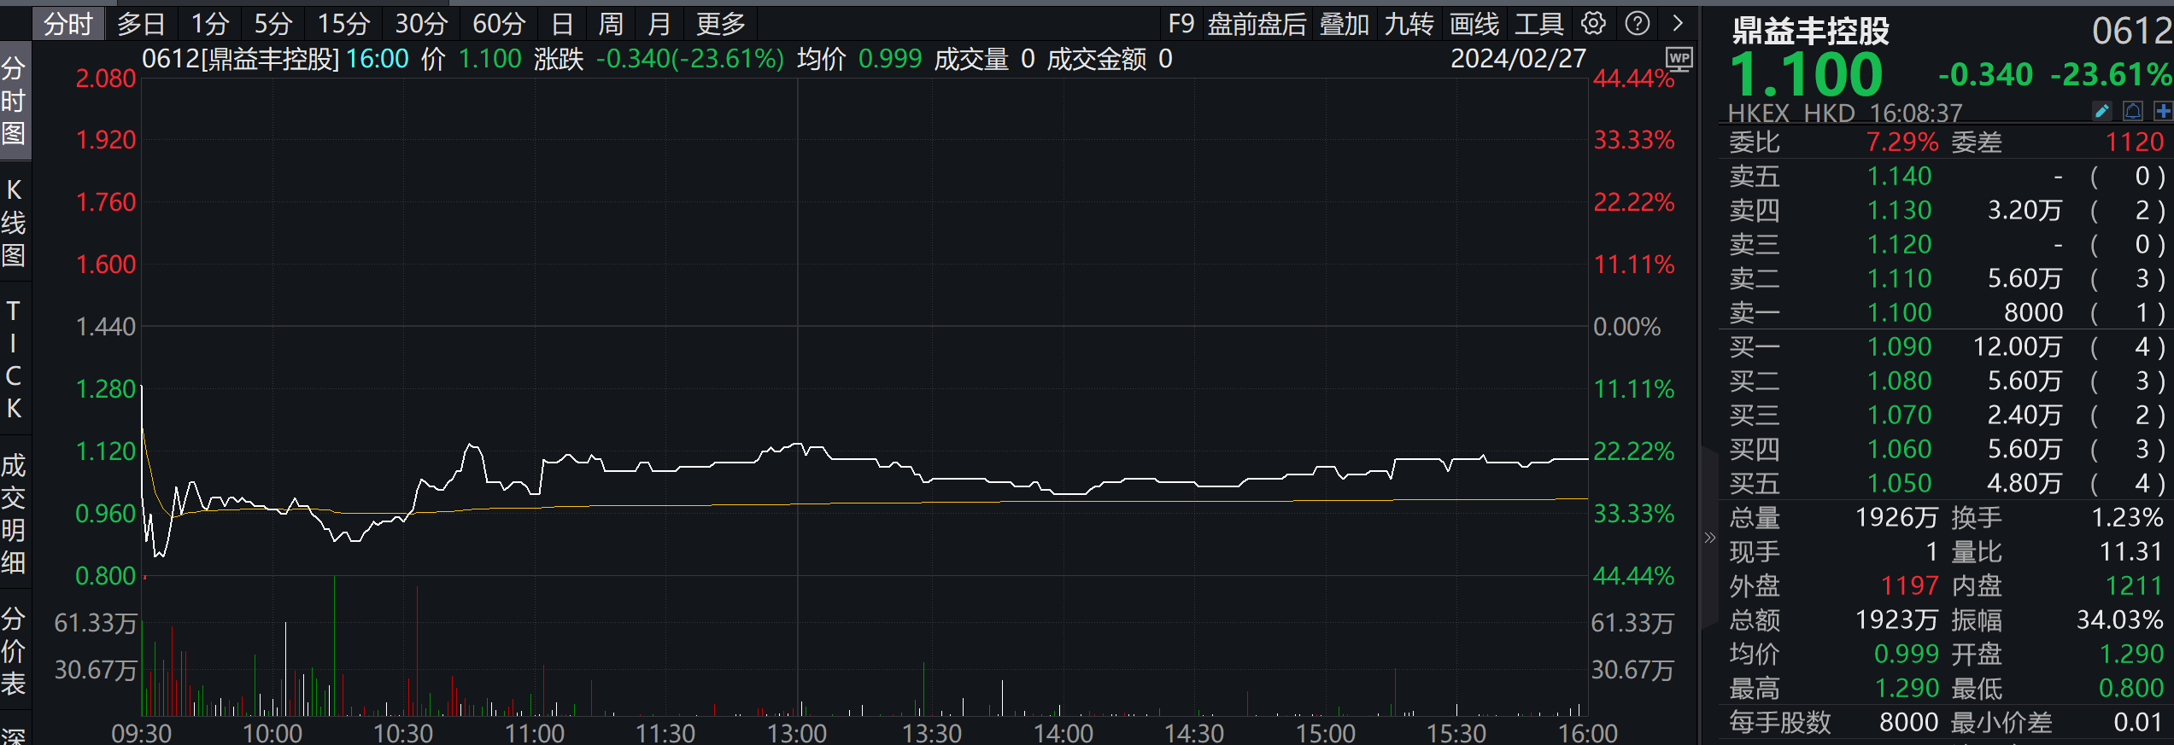Viewport: 2174px width, 745px height.
Task: Open the 更多 timeframes dropdown
Action: pyautogui.click(x=721, y=24)
